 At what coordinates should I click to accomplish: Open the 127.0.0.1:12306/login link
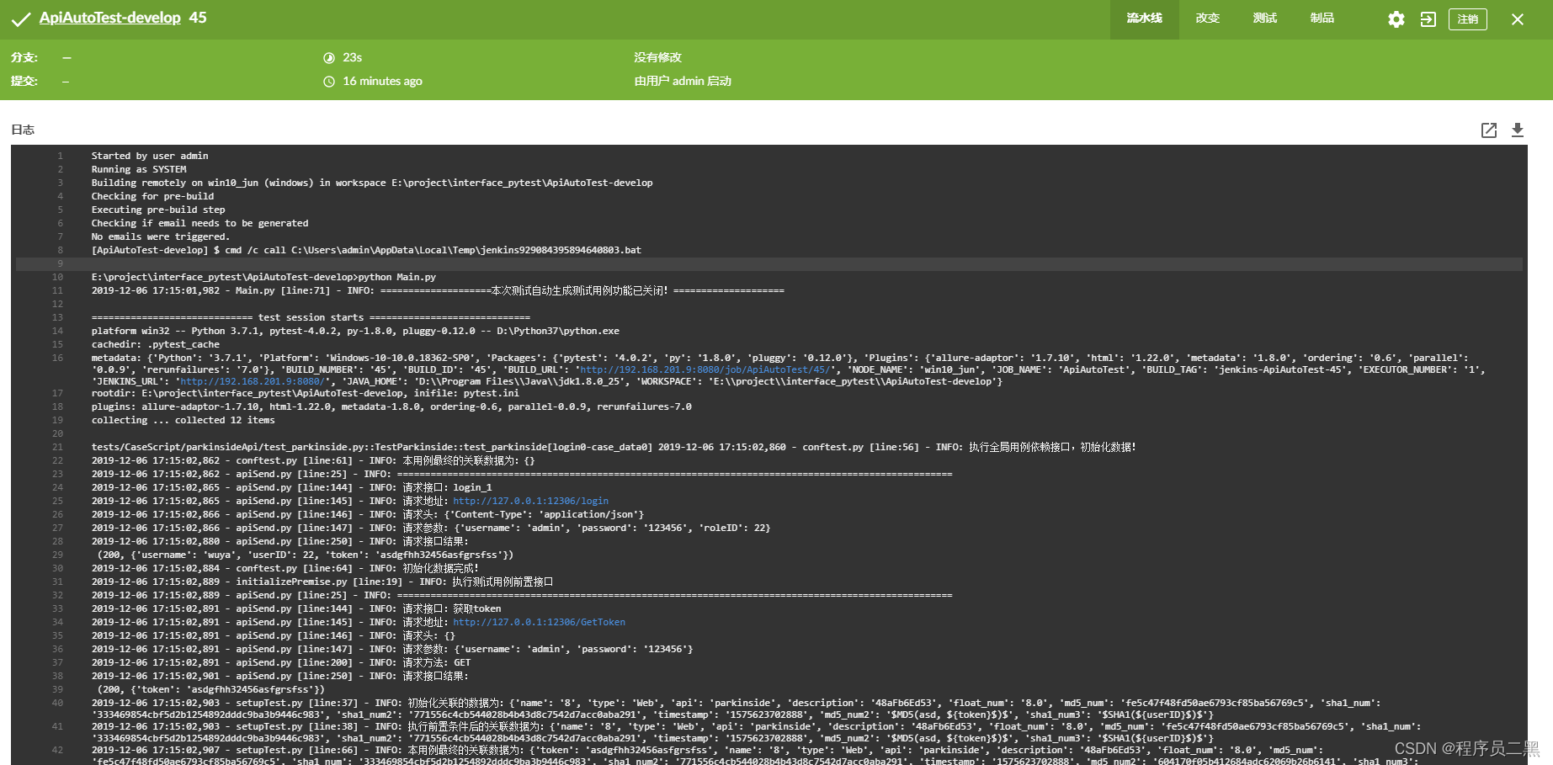point(530,501)
